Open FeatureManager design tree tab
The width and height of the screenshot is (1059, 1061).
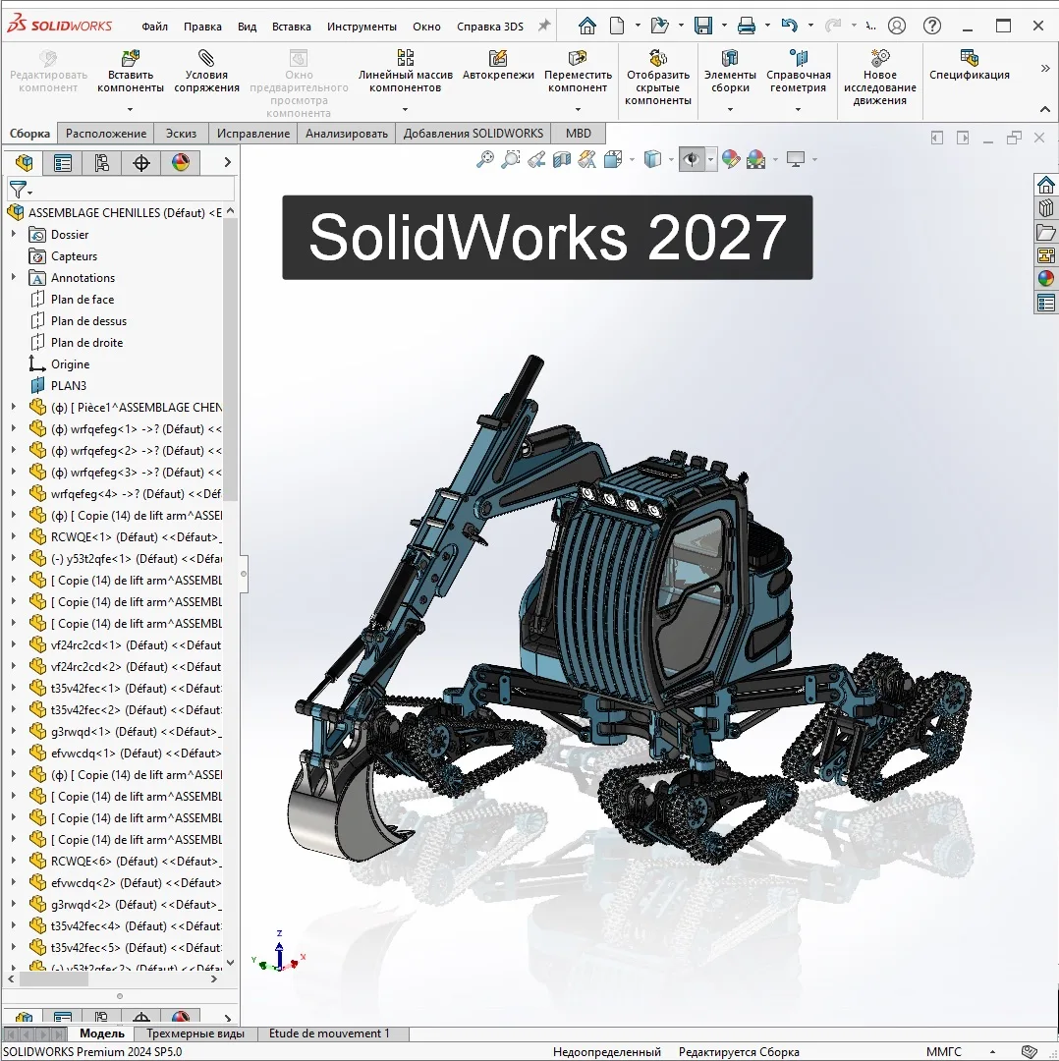(24, 162)
